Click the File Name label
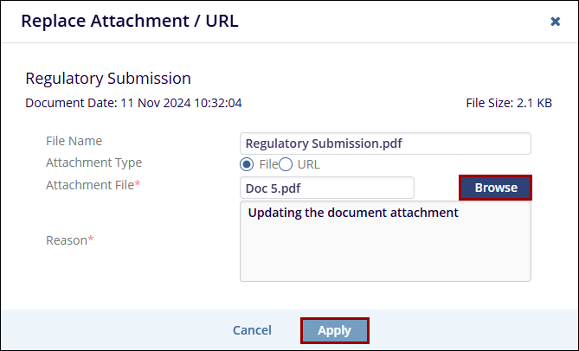The height and width of the screenshot is (351, 579). point(74,141)
